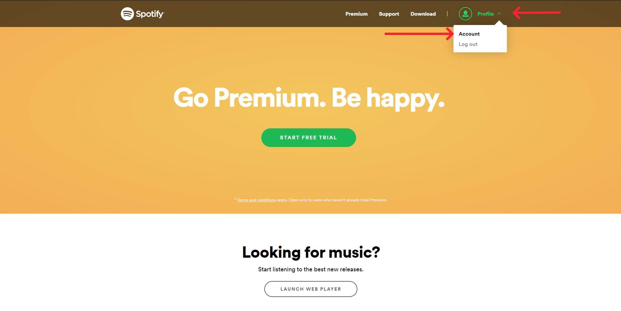This screenshot has width=621, height=311.
Task: Collapse the Profile menu using its chevron
Action: click(499, 14)
